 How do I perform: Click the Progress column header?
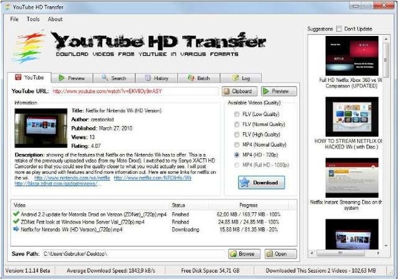click(249, 205)
